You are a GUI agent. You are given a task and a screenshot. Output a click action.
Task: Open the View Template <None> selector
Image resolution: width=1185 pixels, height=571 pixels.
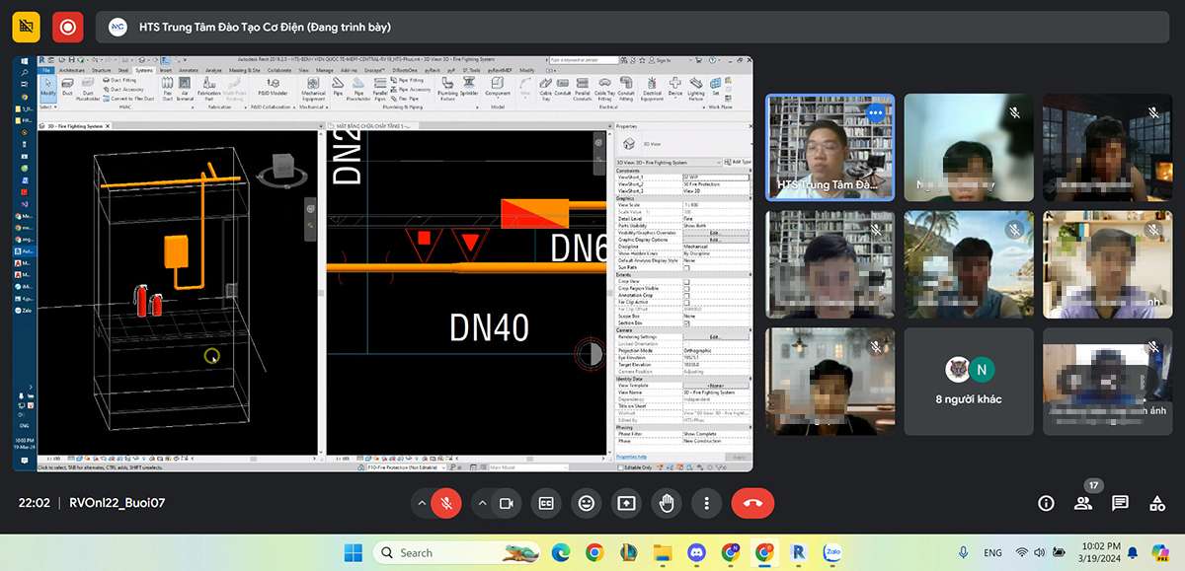click(x=716, y=386)
